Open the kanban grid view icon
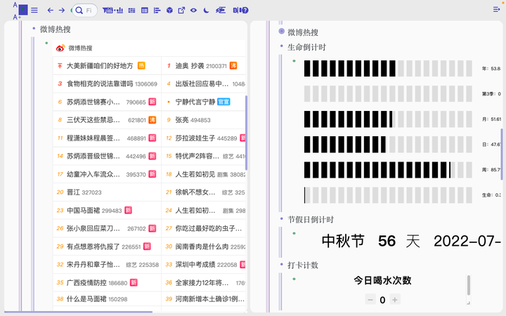Image resolution: width=506 pixels, height=316 pixels. pos(131,11)
